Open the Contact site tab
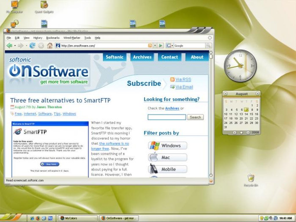Image resolution: width=296 pixels, height=222 pixels. pos(169,57)
